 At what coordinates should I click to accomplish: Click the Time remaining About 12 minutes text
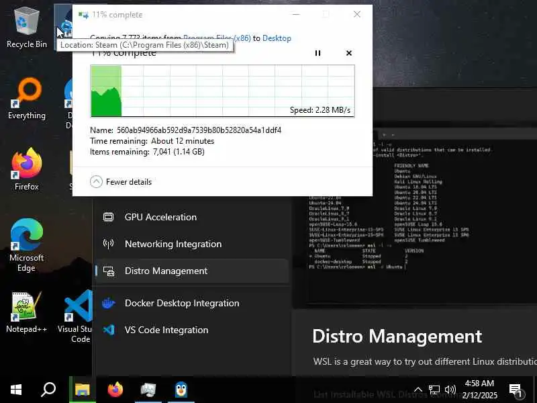tap(152, 141)
